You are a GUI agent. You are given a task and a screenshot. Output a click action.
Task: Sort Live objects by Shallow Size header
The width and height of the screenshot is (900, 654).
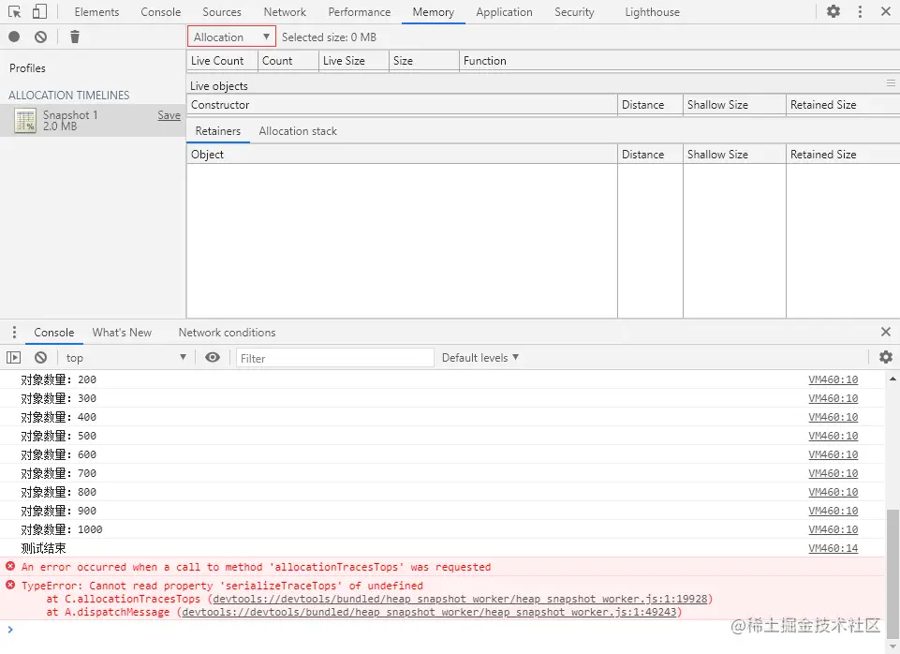(x=734, y=105)
